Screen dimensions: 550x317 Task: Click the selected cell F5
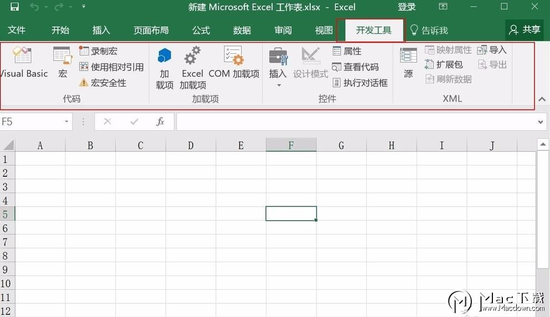click(291, 213)
